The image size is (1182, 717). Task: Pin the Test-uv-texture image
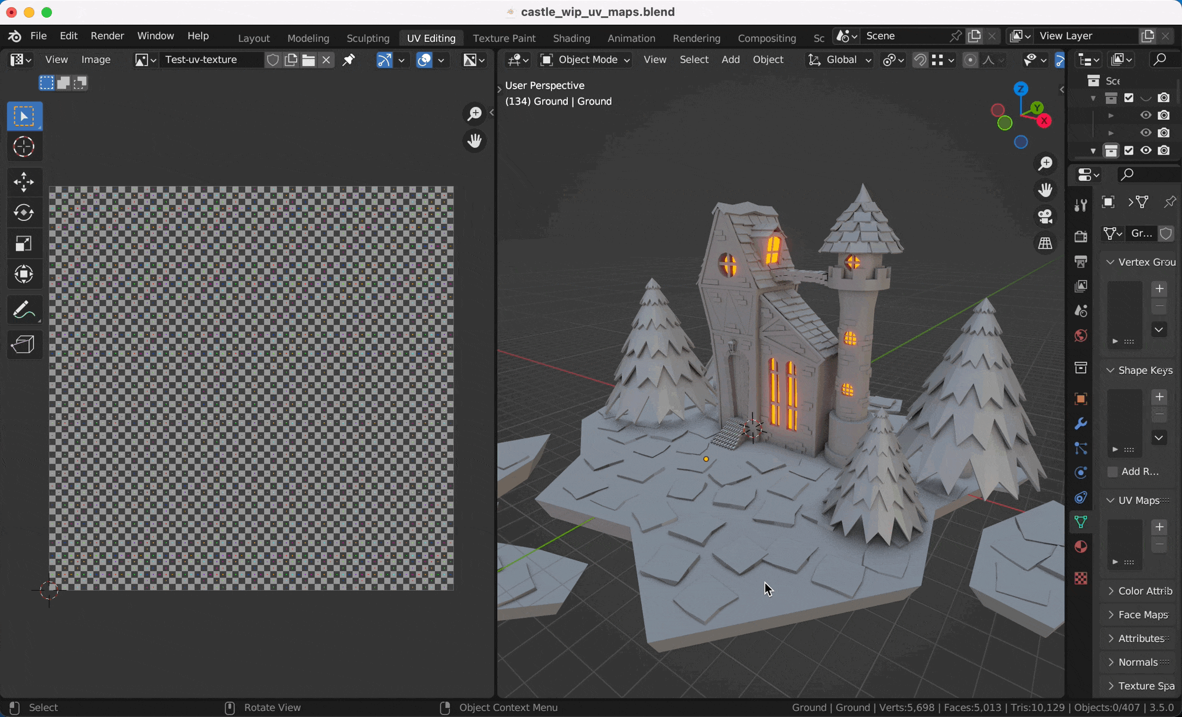[349, 60]
